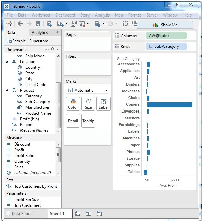Open the Auto Updates dropdown arrow
The height and width of the screenshot is (222, 203).
point(103,23)
